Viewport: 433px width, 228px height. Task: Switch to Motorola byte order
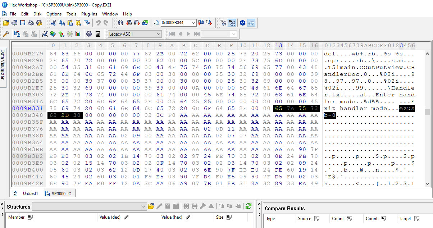[243, 23]
